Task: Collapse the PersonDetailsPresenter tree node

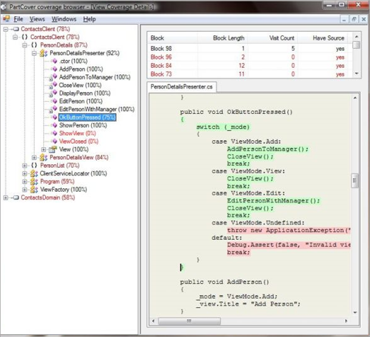Action: point(34,53)
